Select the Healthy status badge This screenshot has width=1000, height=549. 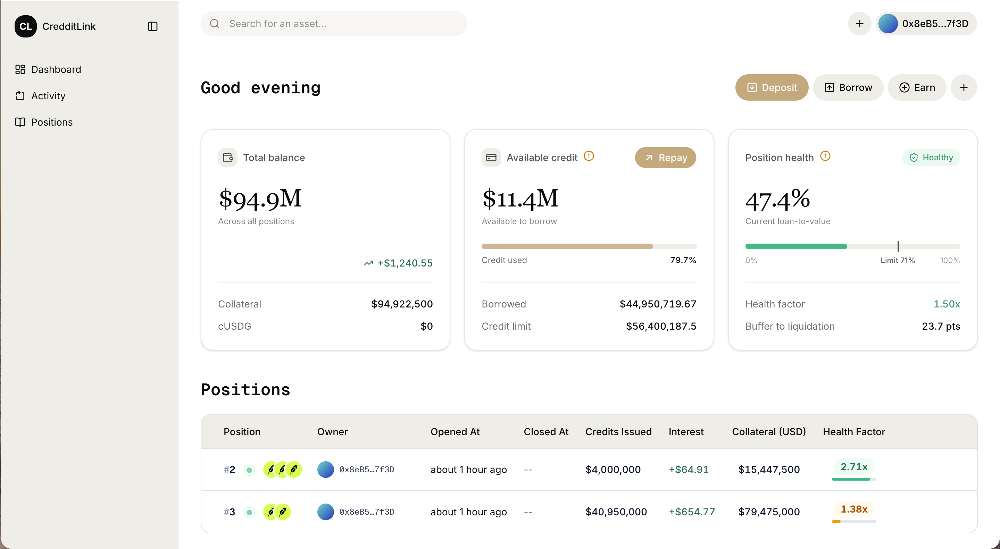click(x=931, y=158)
